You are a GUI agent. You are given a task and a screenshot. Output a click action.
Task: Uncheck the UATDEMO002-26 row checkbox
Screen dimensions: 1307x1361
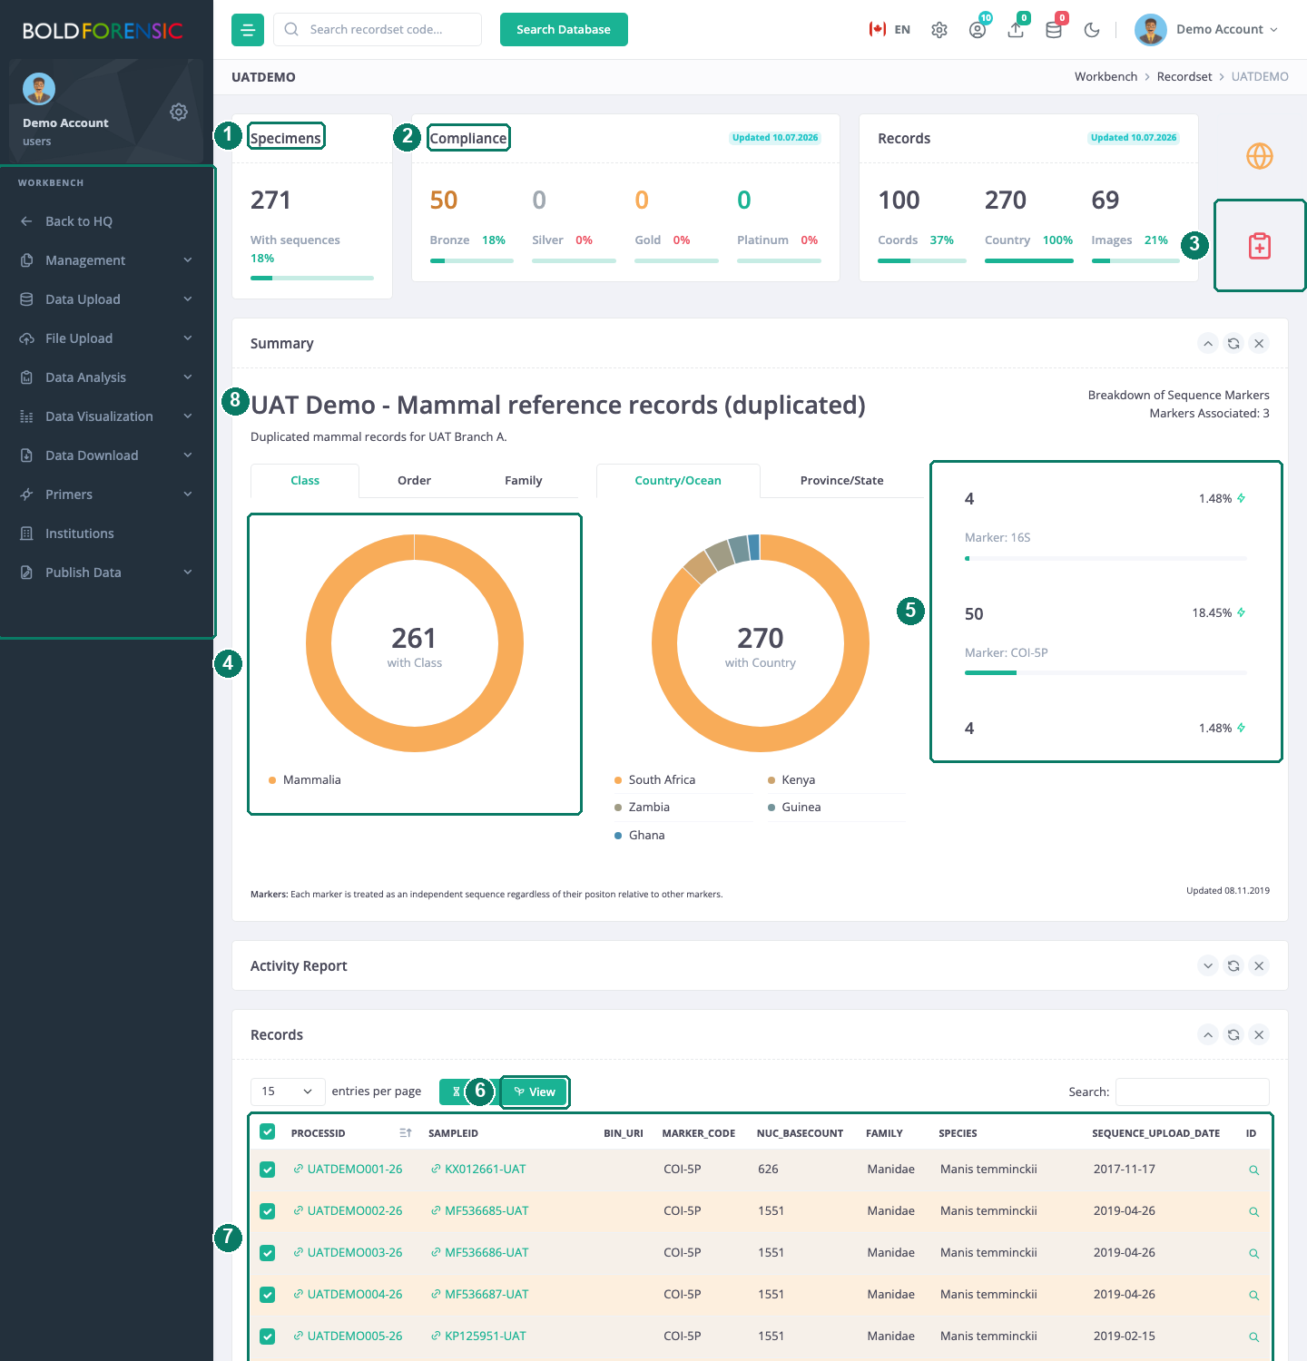(x=267, y=1211)
